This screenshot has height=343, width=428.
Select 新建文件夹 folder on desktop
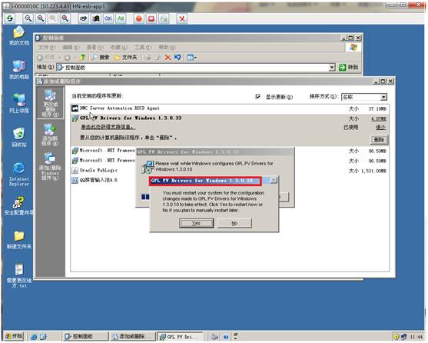(19, 240)
